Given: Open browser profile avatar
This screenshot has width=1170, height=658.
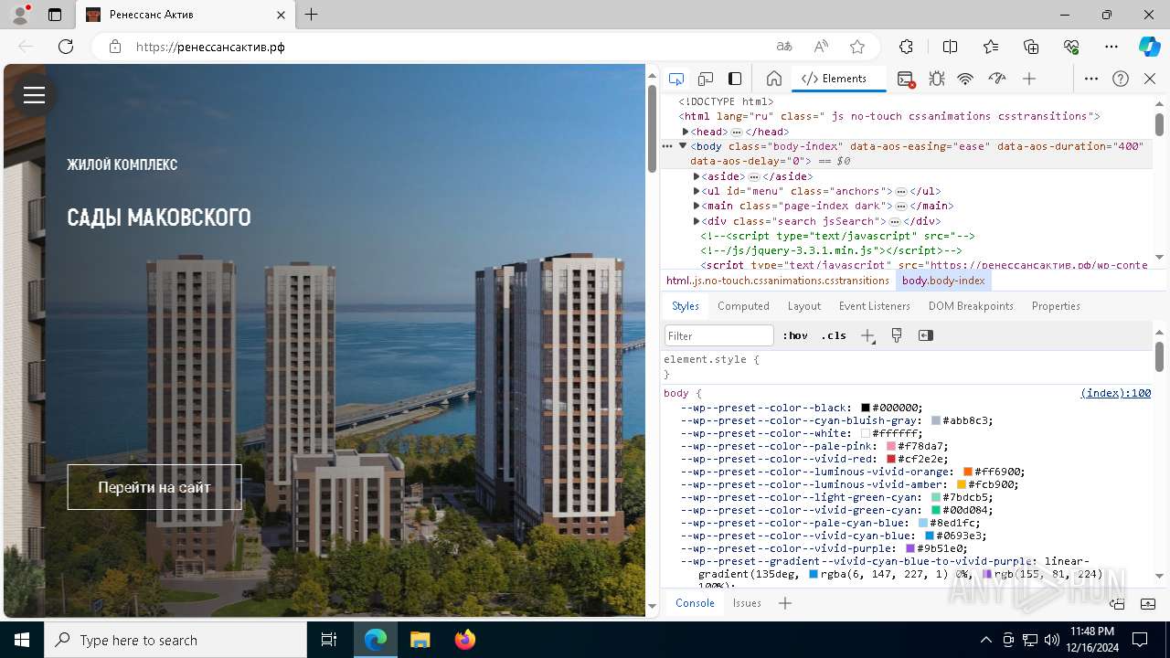Looking at the screenshot, I should click(x=20, y=15).
